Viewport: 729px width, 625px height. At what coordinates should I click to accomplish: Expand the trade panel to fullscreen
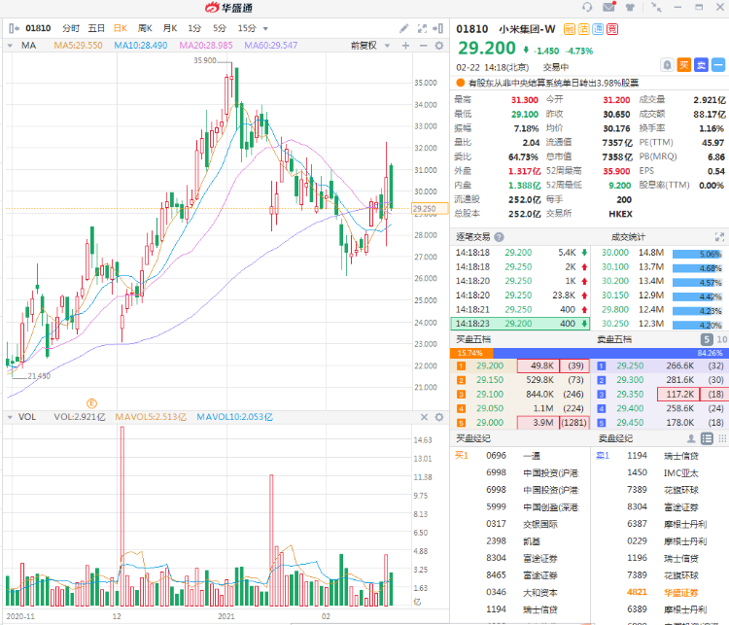[719, 236]
